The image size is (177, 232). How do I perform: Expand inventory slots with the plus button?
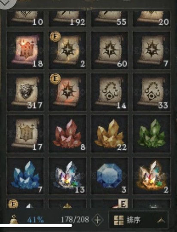click(x=98, y=220)
